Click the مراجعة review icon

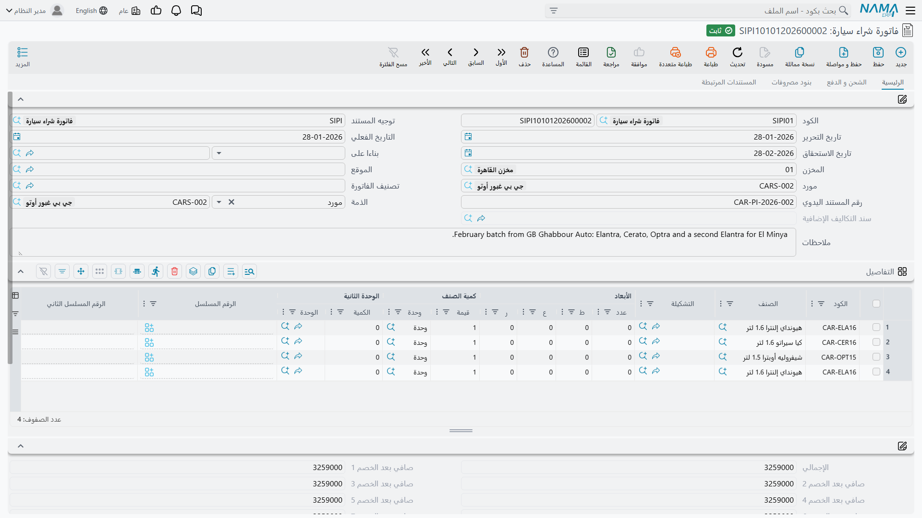[611, 52]
